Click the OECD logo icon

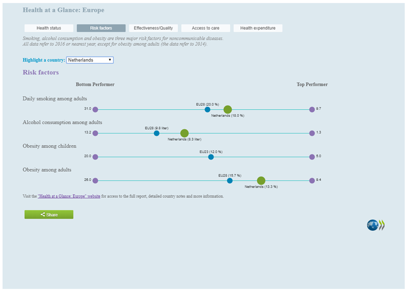point(376,225)
